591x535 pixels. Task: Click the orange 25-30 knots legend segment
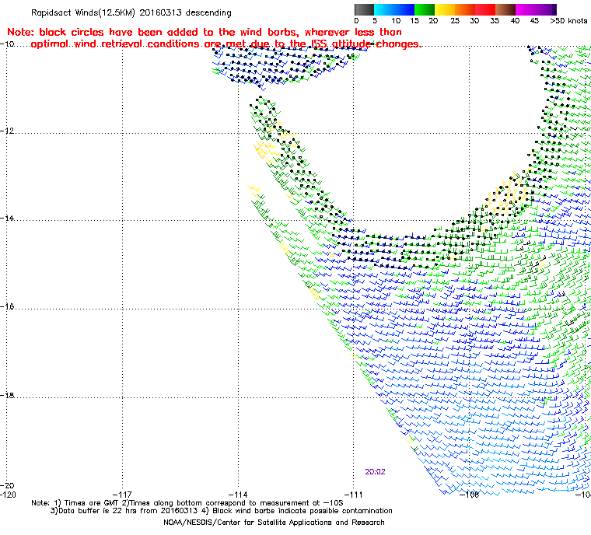pos(465,9)
